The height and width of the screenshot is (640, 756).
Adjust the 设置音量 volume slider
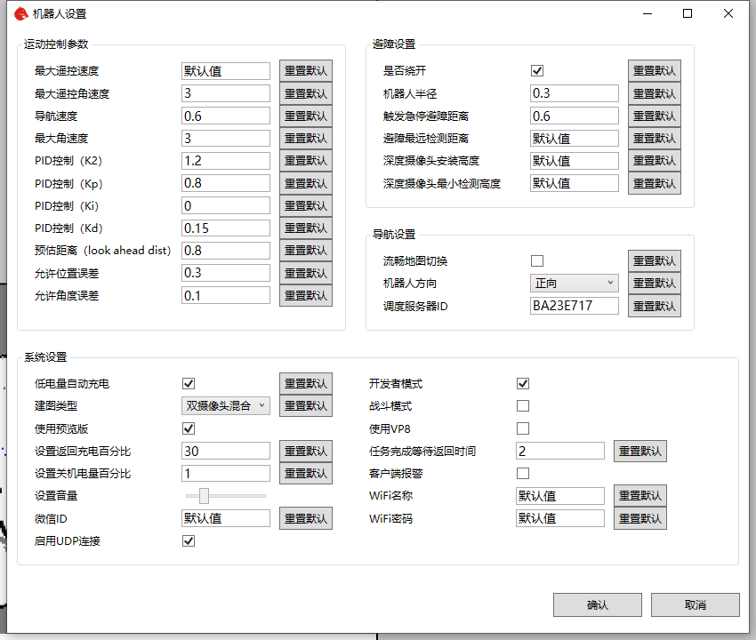(x=205, y=496)
